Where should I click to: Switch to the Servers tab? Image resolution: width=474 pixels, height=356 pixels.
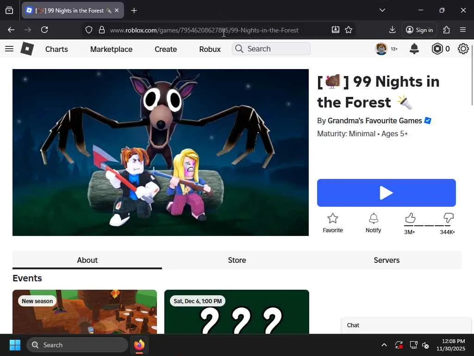tap(387, 260)
